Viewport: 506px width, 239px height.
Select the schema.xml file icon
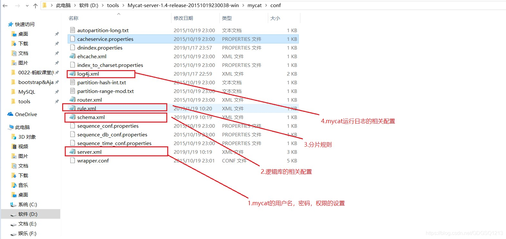[x=73, y=117]
